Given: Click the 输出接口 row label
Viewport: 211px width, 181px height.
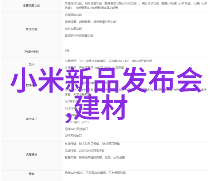Looking at the screenshot, I should coord(32,119).
